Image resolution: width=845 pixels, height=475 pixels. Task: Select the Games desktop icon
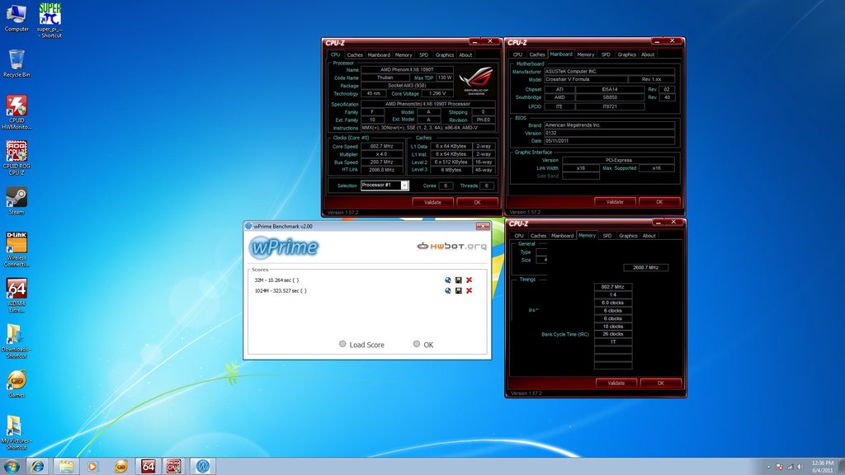coord(17,383)
